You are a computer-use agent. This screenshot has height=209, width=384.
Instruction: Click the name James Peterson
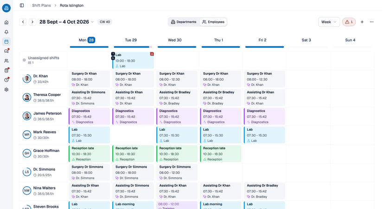[x=47, y=114]
